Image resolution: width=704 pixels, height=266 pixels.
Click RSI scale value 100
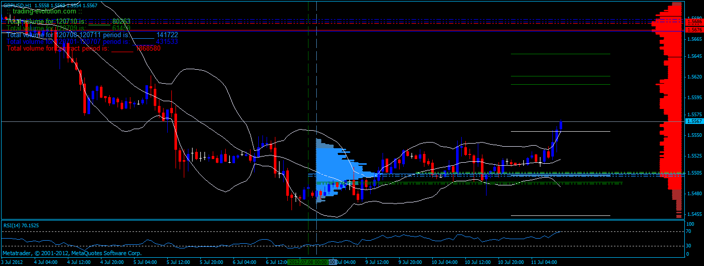click(690, 224)
